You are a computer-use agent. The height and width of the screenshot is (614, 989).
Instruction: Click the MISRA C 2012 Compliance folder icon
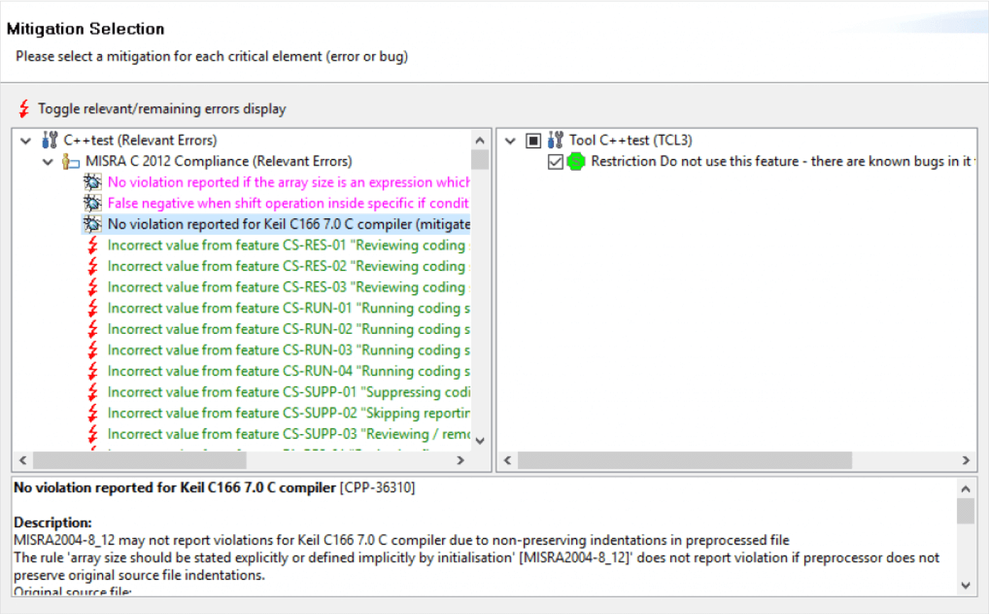tap(71, 162)
